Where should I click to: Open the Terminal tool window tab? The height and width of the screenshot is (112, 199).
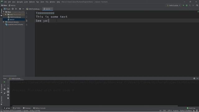pyautogui.click(x=27, y=108)
